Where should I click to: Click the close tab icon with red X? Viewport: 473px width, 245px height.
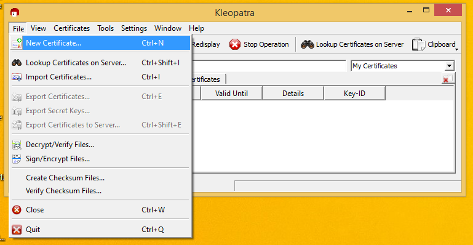tap(448, 78)
